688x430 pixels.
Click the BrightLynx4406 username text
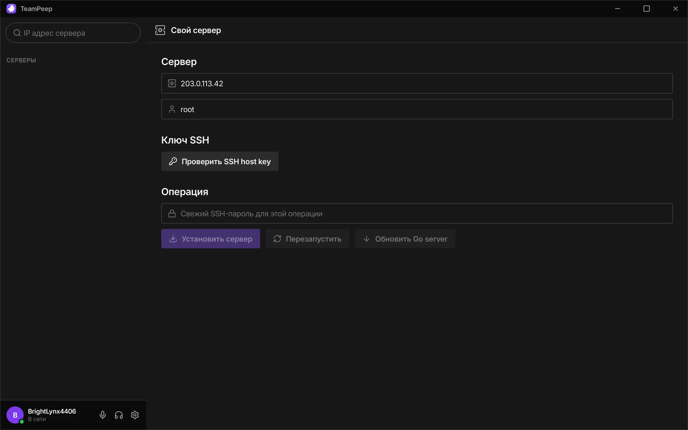[52, 411]
